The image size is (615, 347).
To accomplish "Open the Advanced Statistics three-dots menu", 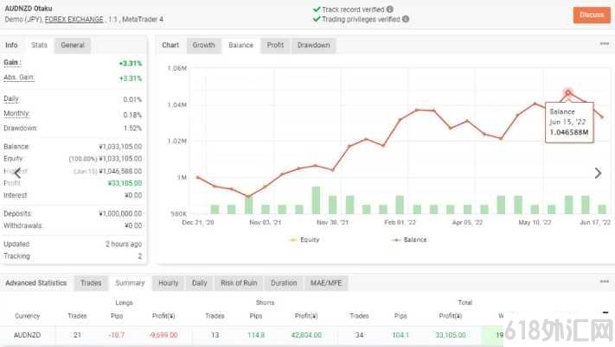I will 605,281.
